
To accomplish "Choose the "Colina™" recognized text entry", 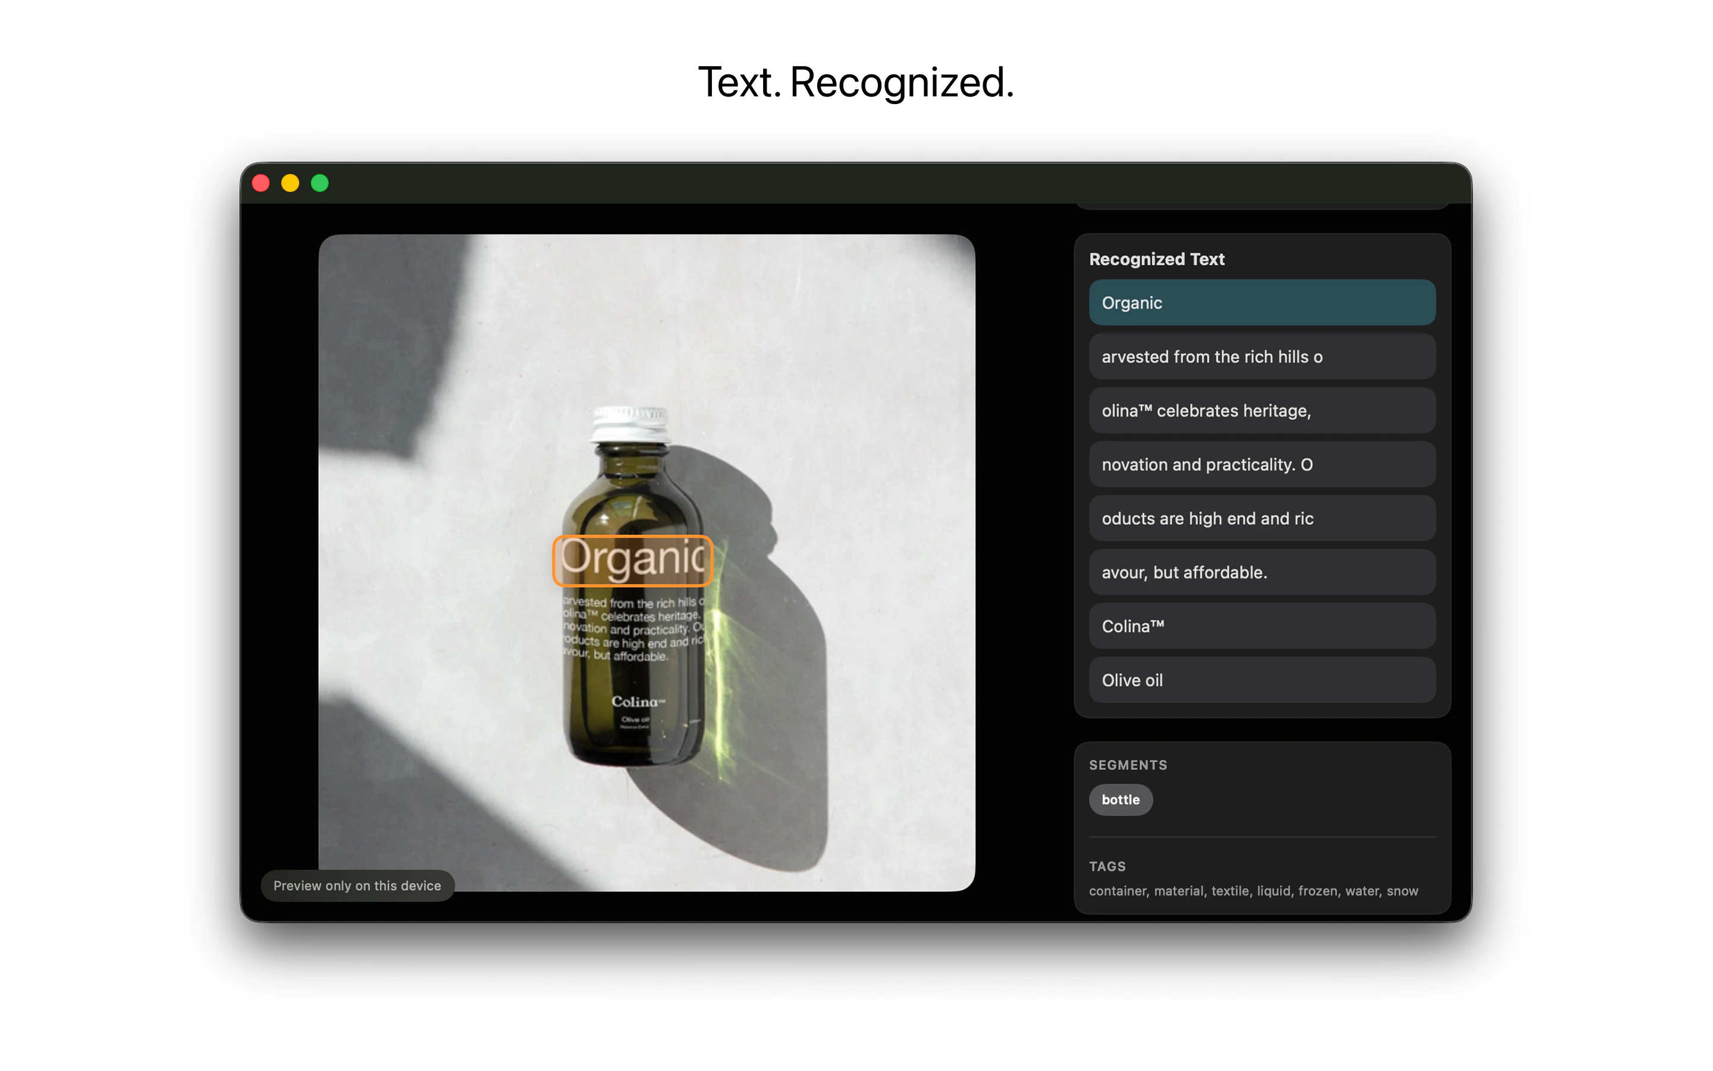I will tap(1262, 626).
